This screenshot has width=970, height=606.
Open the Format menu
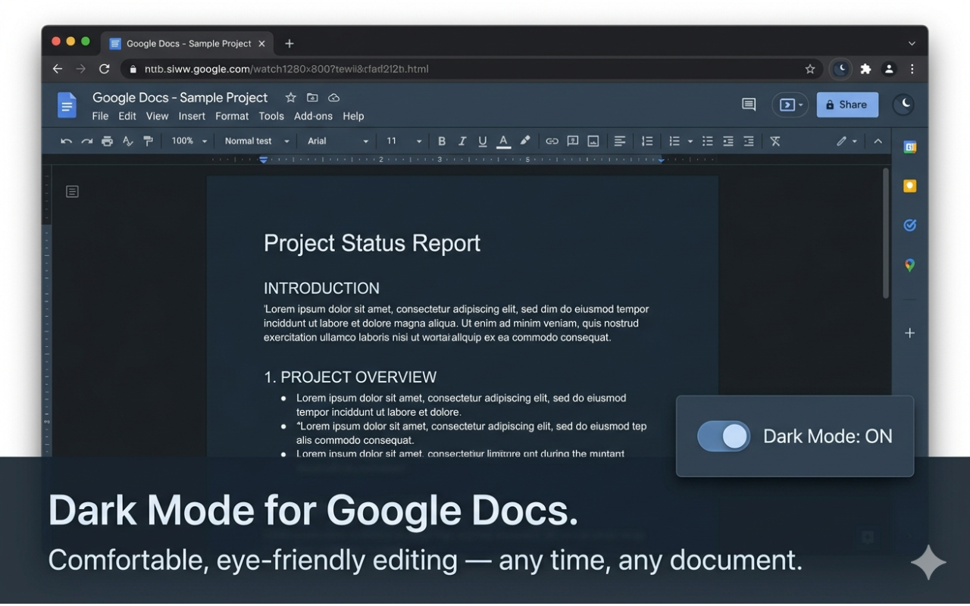pos(232,116)
